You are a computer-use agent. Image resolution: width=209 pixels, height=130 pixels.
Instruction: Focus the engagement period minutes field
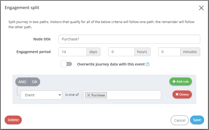coord(169,52)
